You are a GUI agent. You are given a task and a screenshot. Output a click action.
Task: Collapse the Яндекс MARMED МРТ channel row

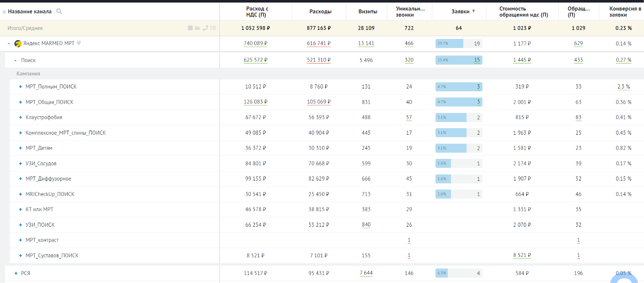pyautogui.click(x=8, y=43)
